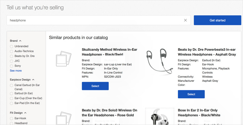Screen dimensions: 243x125
Task: Open the Skullcandy Method Wireless In-Ear title
Action: click(109, 52)
